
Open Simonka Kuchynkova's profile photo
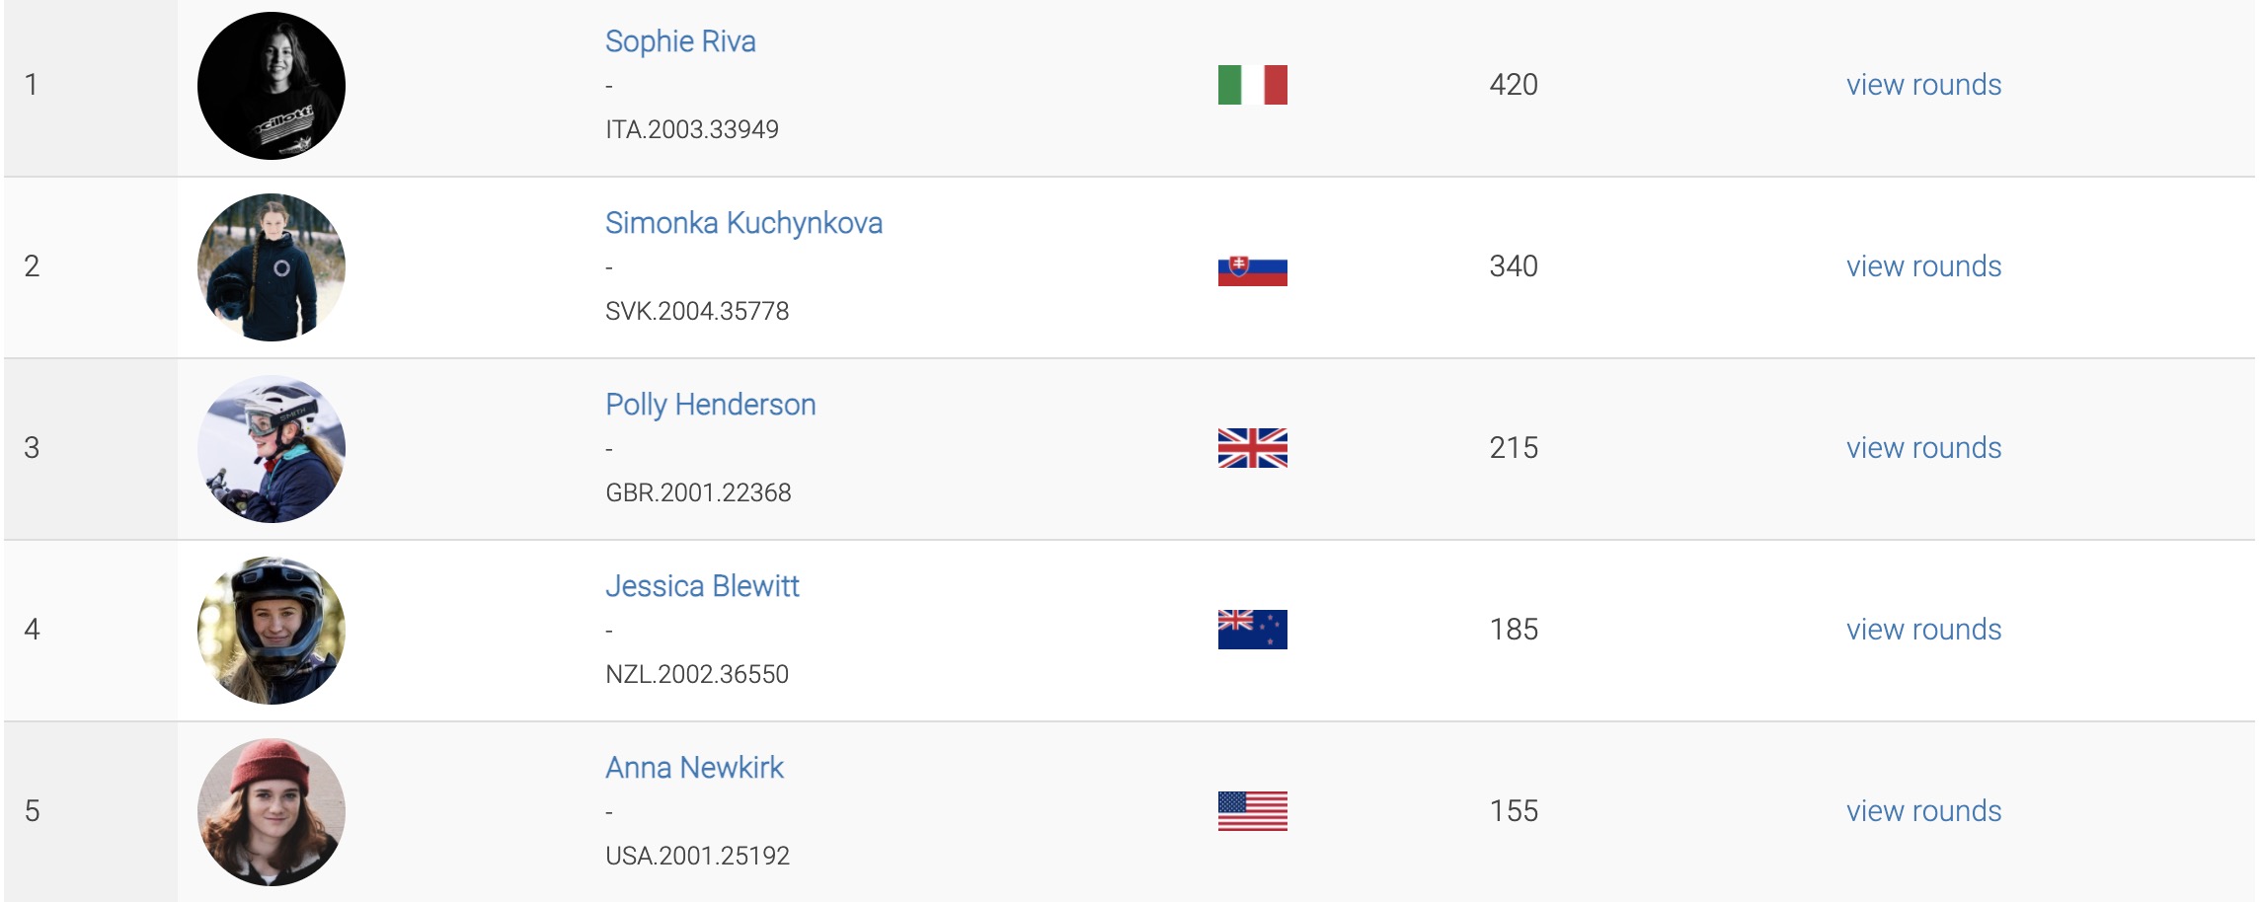(272, 267)
